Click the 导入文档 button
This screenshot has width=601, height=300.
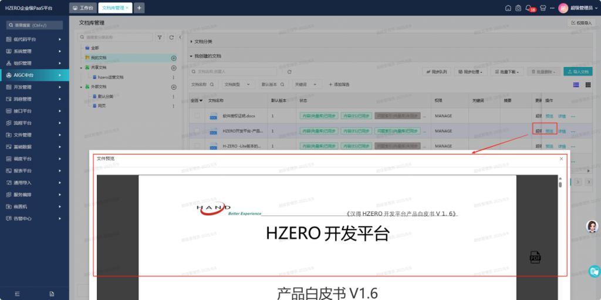(x=578, y=72)
